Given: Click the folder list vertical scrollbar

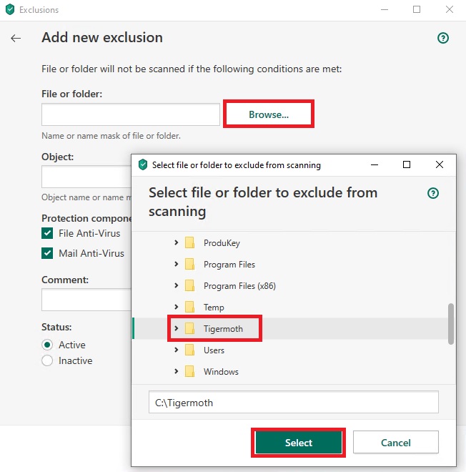Looking at the screenshot, I should point(451,323).
